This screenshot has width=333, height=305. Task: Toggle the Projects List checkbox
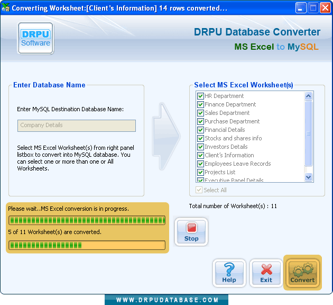point(200,172)
